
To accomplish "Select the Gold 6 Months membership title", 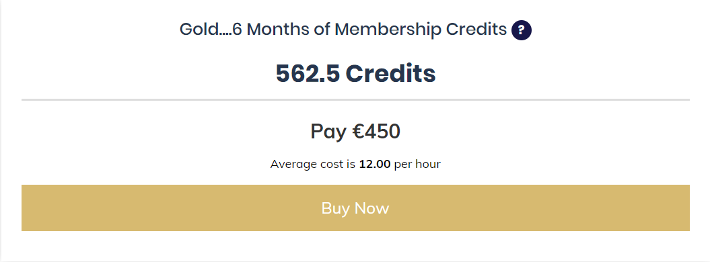I will point(343,30).
